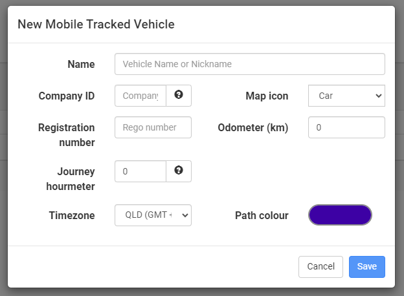Image resolution: width=404 pixels, height=296 pixels.
Task: Click the Company ID label text
Action: point(67,96)
